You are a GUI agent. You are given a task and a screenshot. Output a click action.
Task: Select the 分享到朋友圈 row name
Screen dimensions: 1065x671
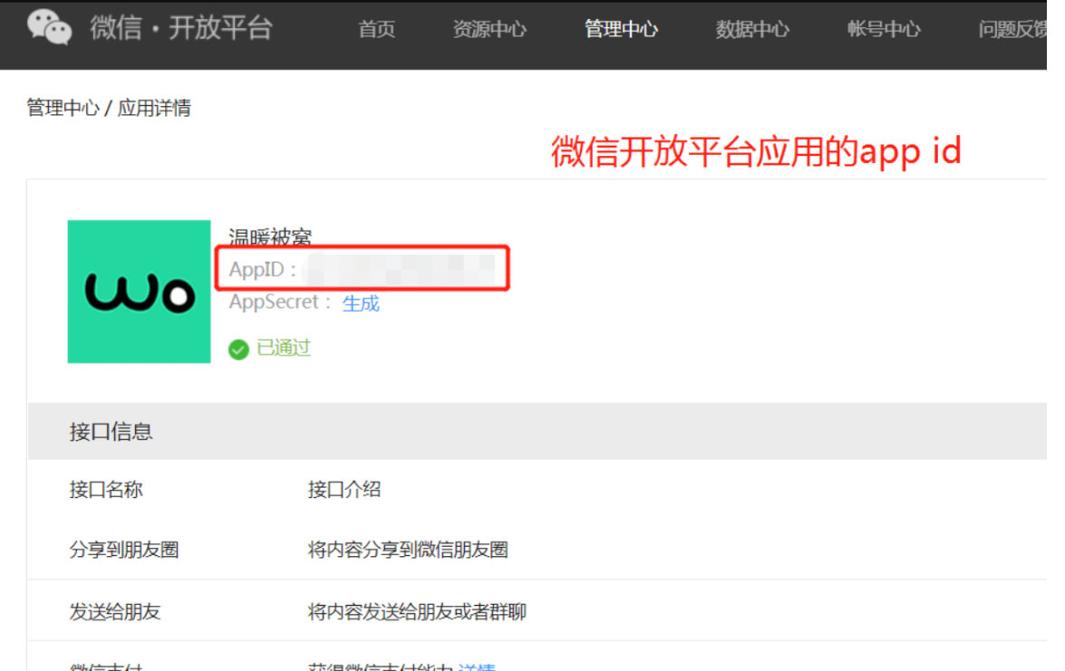click(124, 550)
